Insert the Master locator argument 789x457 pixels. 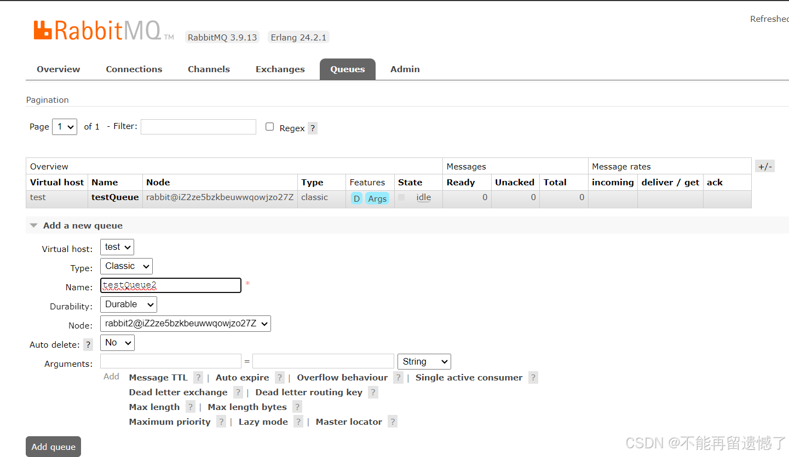349,421
